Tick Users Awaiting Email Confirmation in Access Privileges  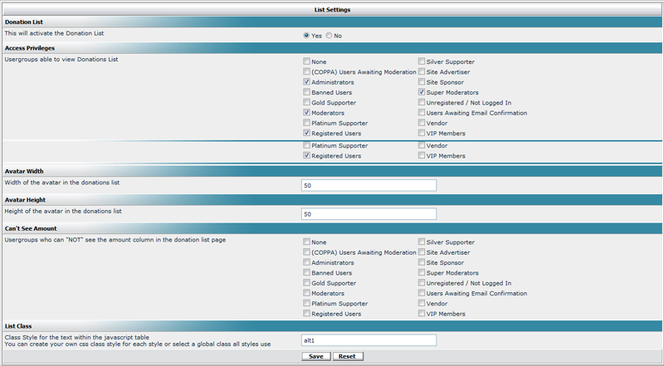tap(422, 113)
